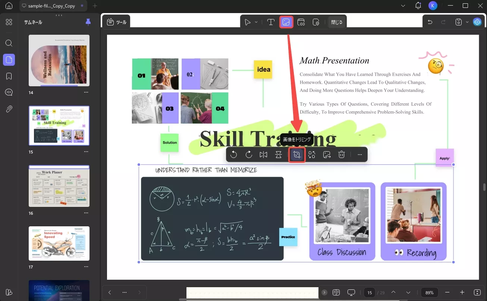Image resolution: width=487 pixels, height=301 pixels.
Task: Click the page tool right of the link tool
Action: point(316,22)
